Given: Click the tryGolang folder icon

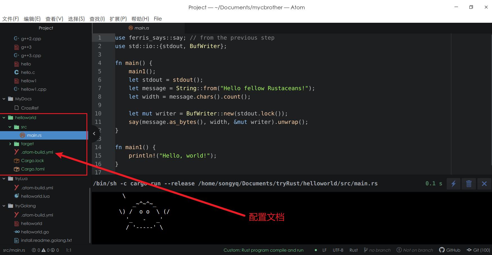Looking at the screenshot, I should (11, 206).
